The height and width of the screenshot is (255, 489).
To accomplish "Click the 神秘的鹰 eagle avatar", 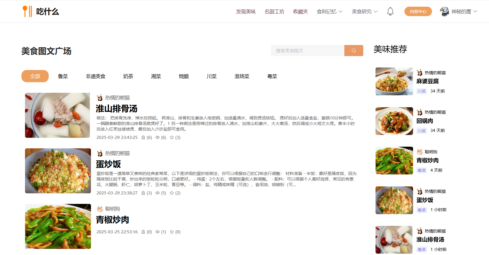I will [x=444, y=11].
